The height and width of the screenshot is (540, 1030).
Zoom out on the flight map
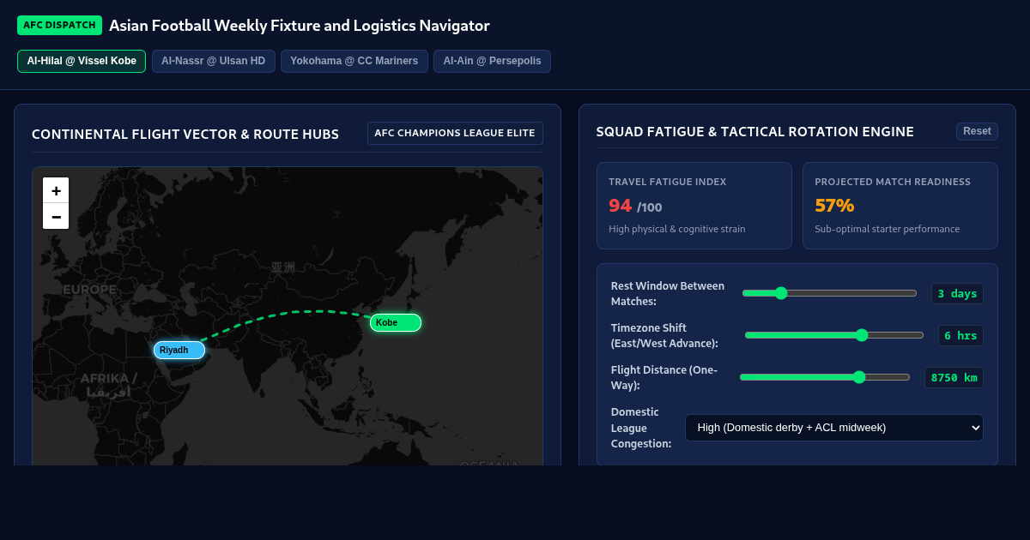[56, 216]
